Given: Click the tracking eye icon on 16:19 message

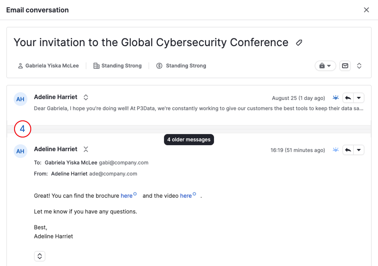Looking at the screenshot, I should (336, 149).
